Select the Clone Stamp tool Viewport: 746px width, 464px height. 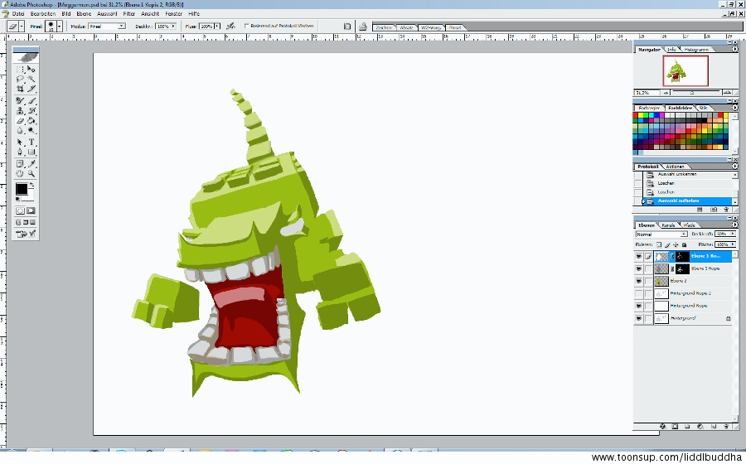click(x=20, y=111)
